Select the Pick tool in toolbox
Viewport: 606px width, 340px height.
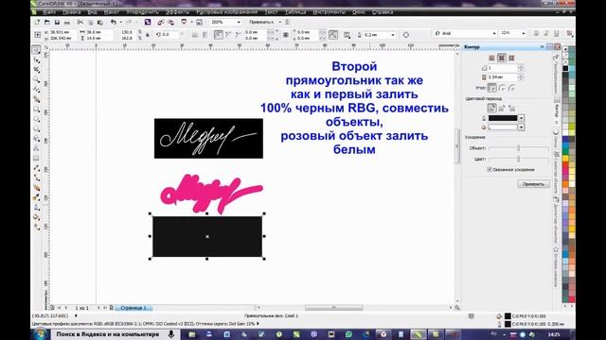click(36, 50)
